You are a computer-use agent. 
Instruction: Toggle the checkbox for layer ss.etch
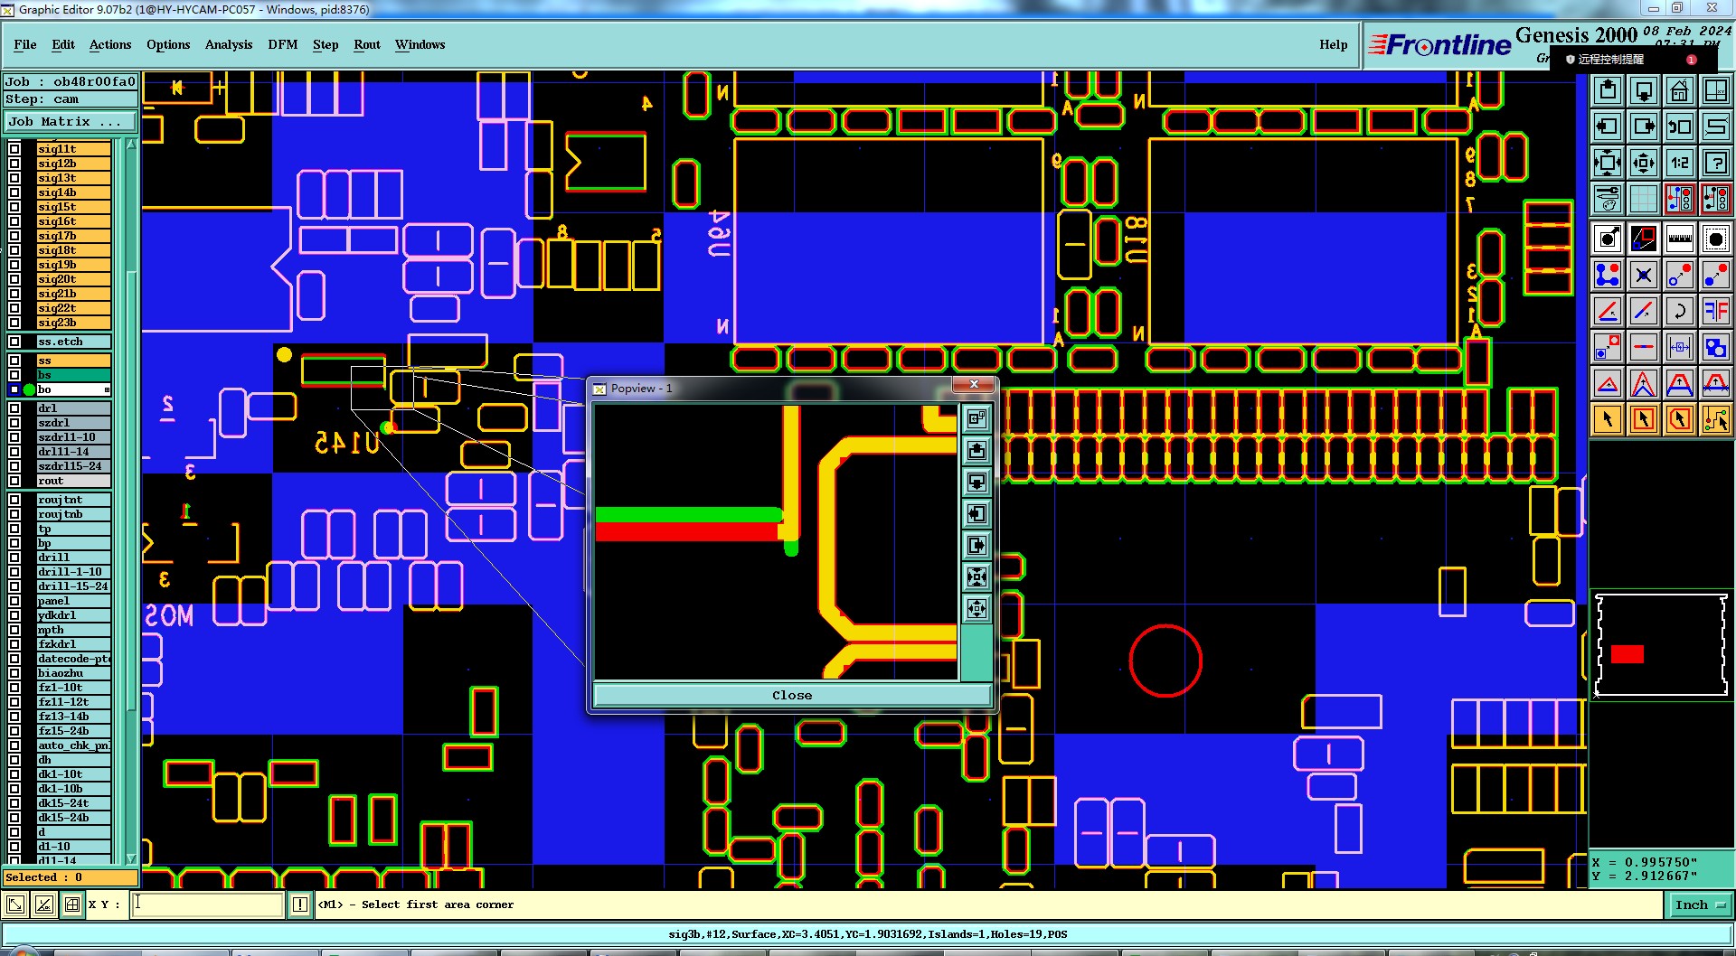tap(14, 342)
